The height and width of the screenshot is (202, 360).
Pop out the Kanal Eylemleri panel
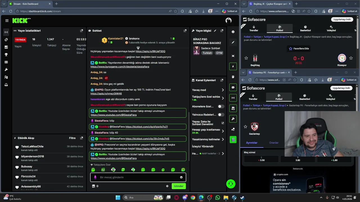pyautogui.click(x=222, y=80)
